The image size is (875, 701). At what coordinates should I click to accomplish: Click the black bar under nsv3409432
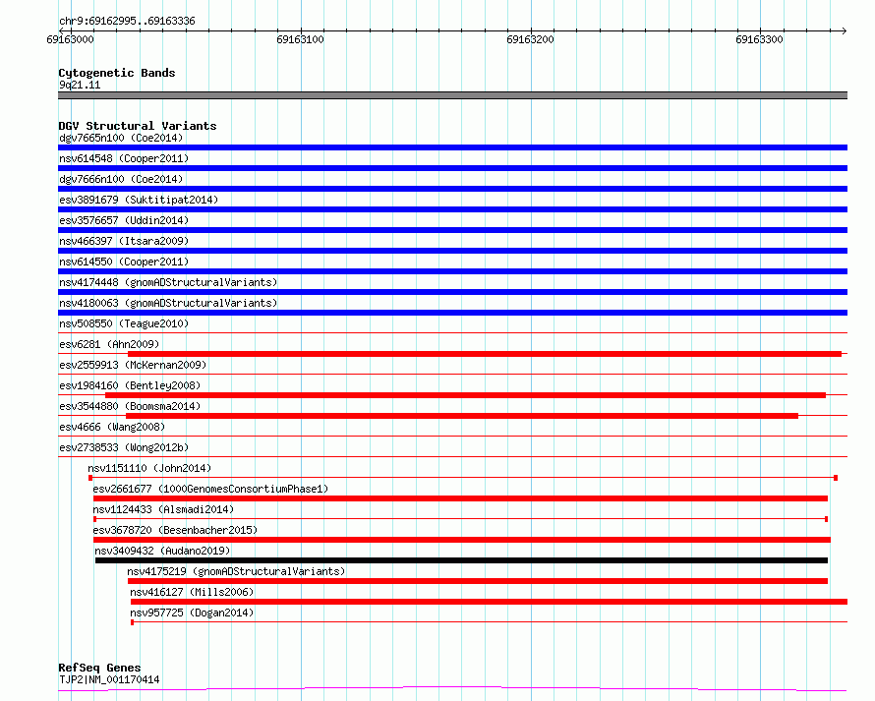tap(461, 560)
